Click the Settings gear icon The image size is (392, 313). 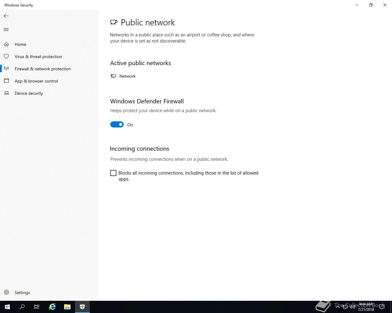(x=6, y=293)
